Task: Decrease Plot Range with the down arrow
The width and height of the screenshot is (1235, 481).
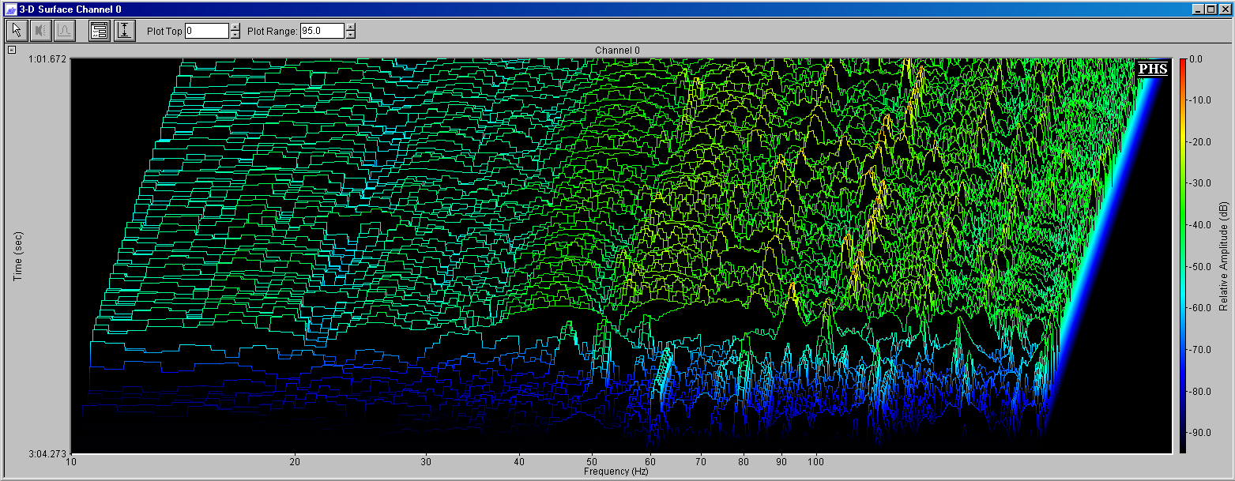Action: tap(351, 35)
